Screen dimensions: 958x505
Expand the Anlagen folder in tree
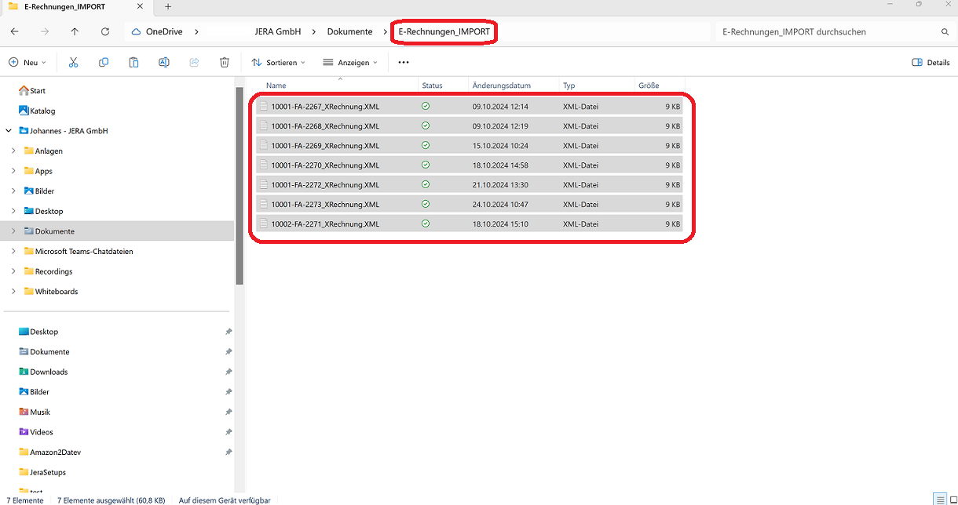[x=13, y=151]
